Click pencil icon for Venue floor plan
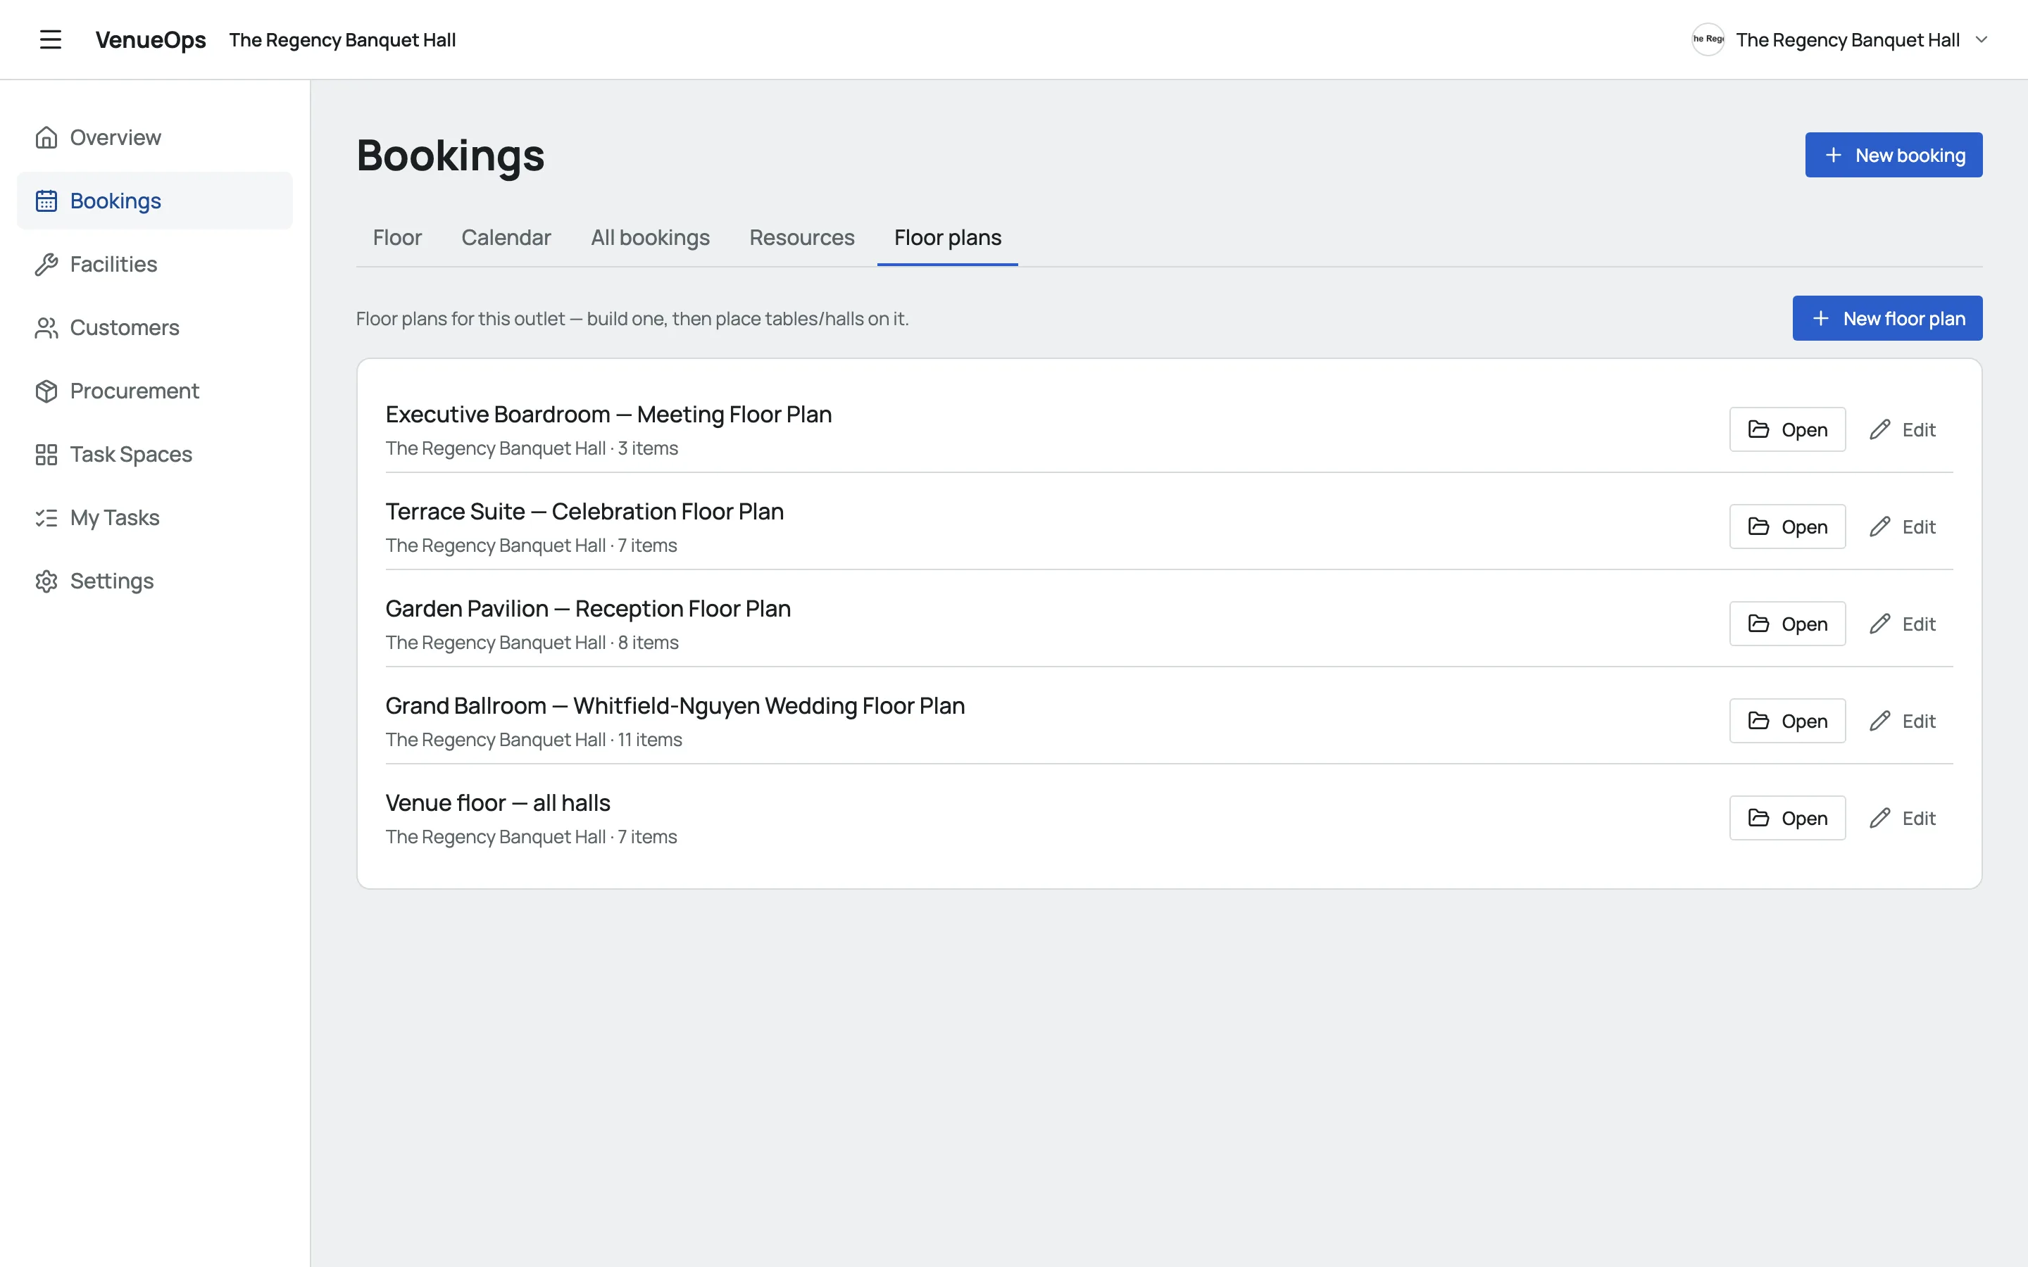This screenshot has width=2028, height=1267. pyautogui.click(x=1879, y=819)
